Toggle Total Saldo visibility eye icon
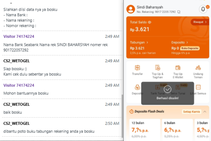Image resolution: width=211 pixels, height=141 pixels. tap(149, 22)
